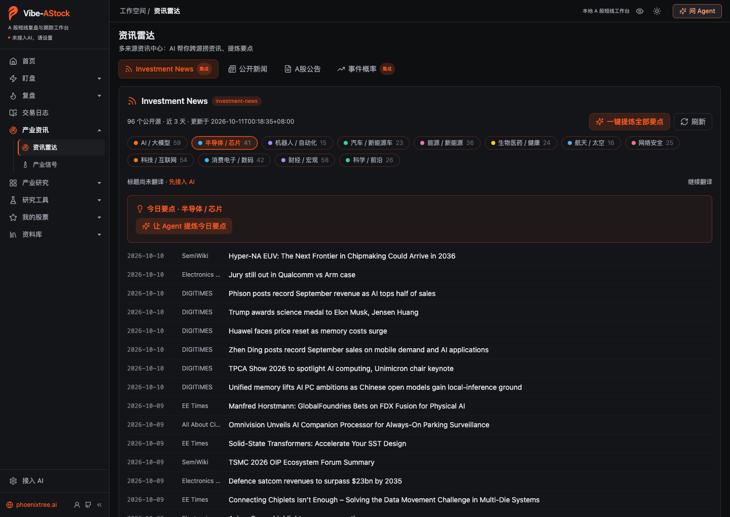Click the user profile icon at sidebar bottom
The width and height of the screenshot is (730, 517).
click(x=77, y=505)
